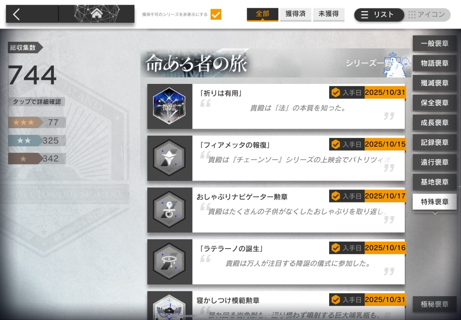Open the 一般褒章 category
Image resolution: width=461 pixels, height=320 pixels.
[435, 43]
